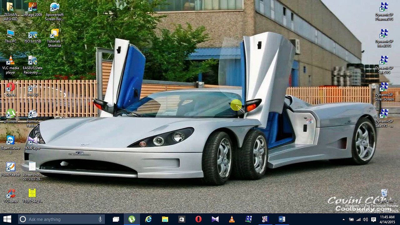Click the Recycle Bin icon
The width and height of the screenshot is (400, 225).
pyautogui.click(x=384, y=196)
